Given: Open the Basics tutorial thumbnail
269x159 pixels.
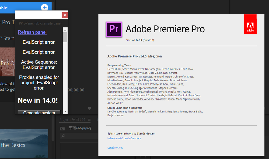Looking at the screenshot, I should pyautogui.click(x=24, y=143).
